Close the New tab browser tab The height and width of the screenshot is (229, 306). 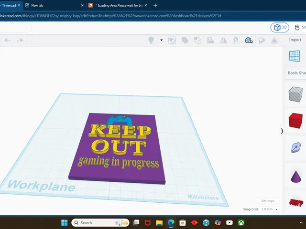[x=82, y=5]
